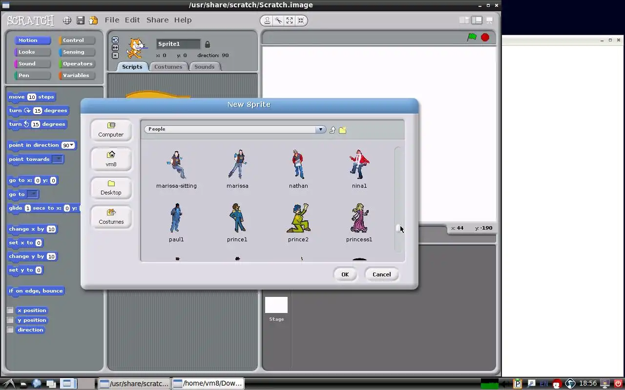
Task: Select the marissa-sitting sprite
Action: click(176, 169)
